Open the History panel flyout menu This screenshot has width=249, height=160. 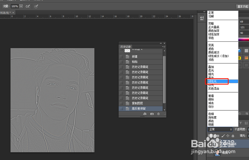(164, 47)
